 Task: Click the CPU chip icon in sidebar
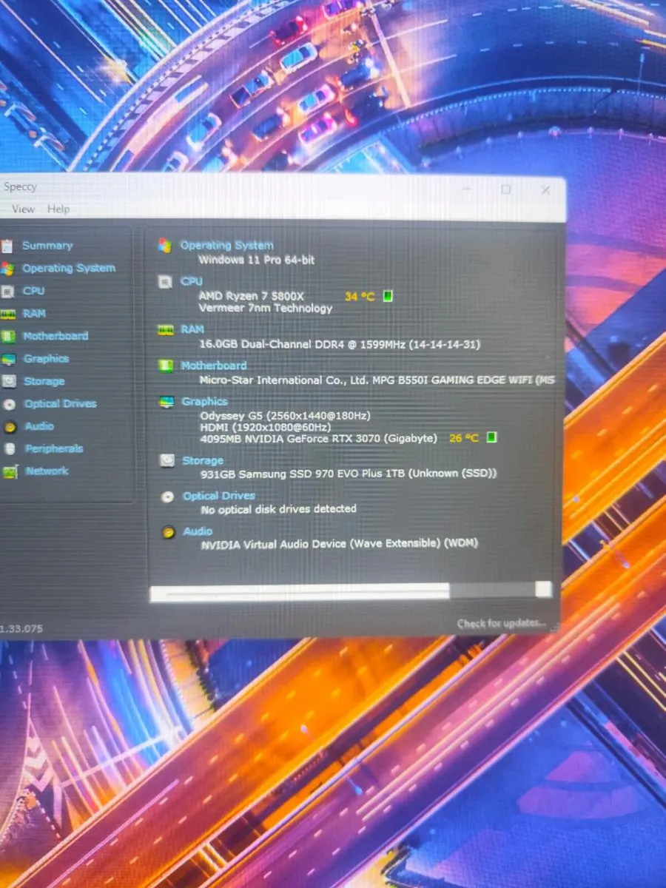tap(7, 292)
